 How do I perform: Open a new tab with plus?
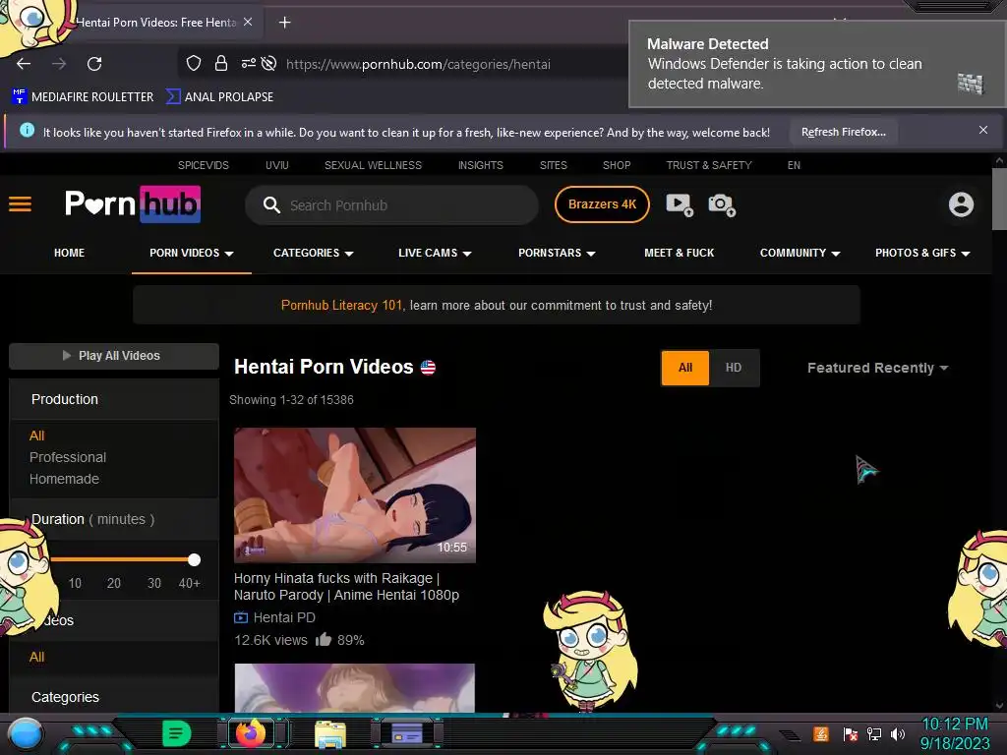pyautogui.click(x=284, y=23)
